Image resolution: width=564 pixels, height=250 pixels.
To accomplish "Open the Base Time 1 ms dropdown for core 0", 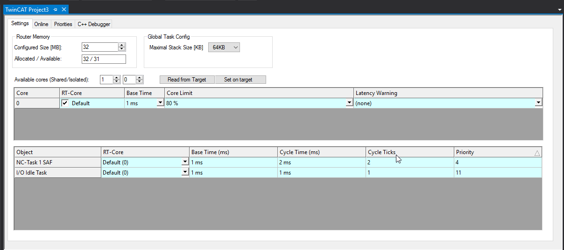I will pos(161,103).
